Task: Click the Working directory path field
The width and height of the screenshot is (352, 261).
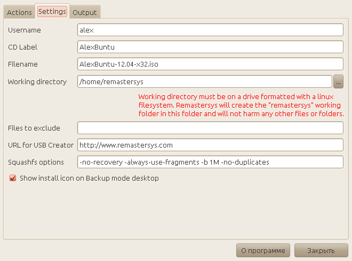Action: pyautogui.click(x=205, y=81)
